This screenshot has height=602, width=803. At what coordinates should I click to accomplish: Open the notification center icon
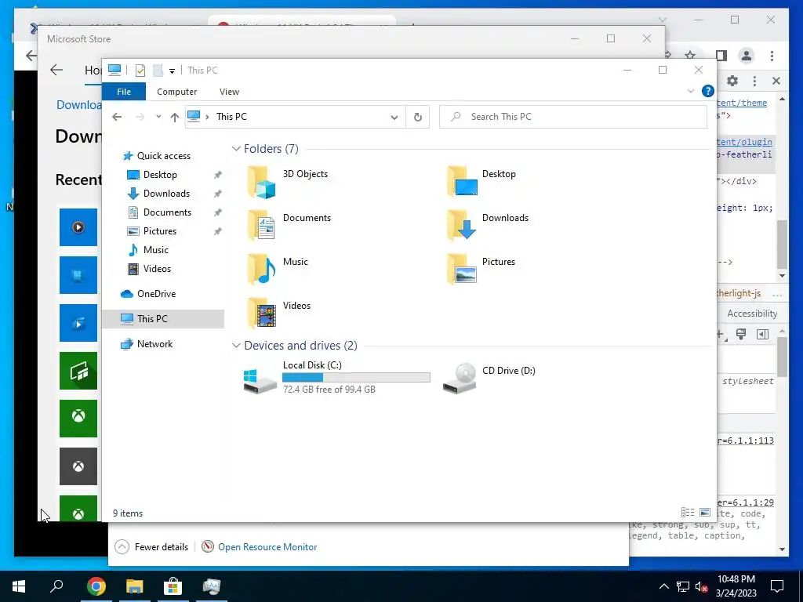[x=777, y=586]
